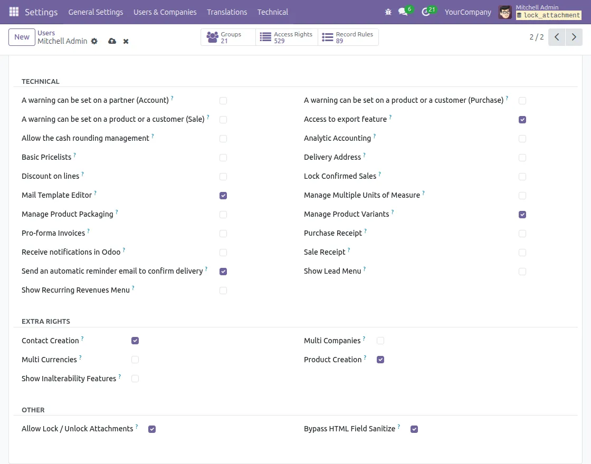Viewport: 591px width, 464px height.
Task: Enable Show Lead Menu checkbox
Action: point(522,271)
